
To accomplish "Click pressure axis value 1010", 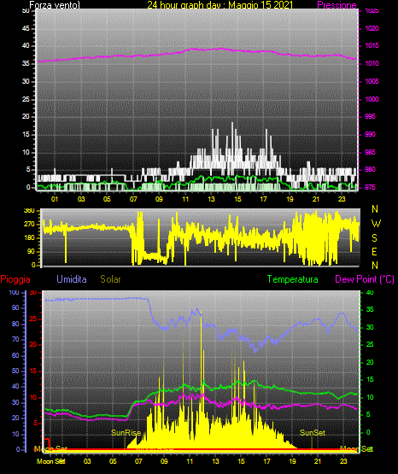I will [x=372, y=63].
